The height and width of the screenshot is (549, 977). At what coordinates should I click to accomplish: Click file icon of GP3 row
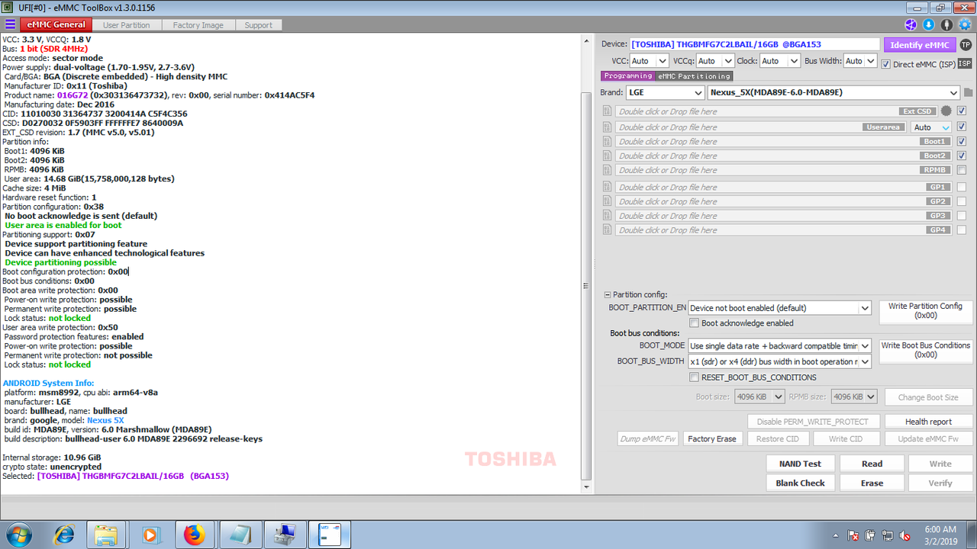coord(608,216)
